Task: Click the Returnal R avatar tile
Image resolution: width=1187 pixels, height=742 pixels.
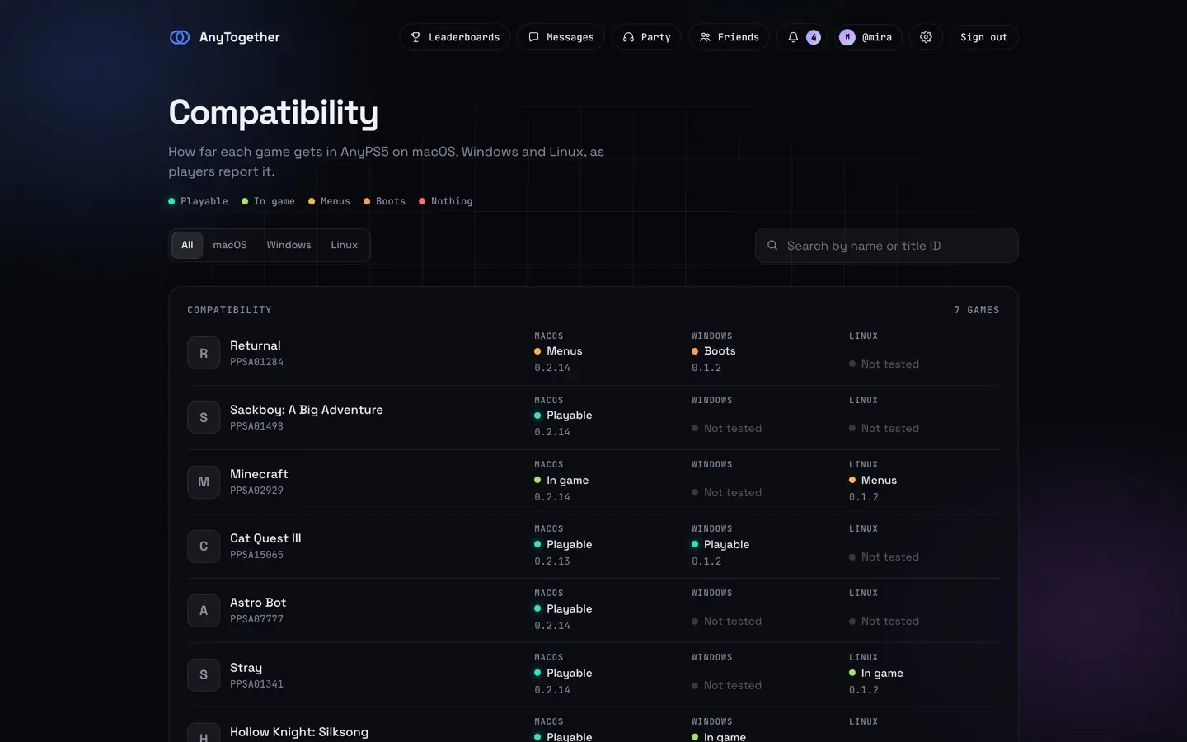Action: pyautogui.click(x=204, y=353)
